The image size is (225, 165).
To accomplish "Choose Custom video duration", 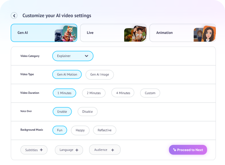I will [150, 93].
